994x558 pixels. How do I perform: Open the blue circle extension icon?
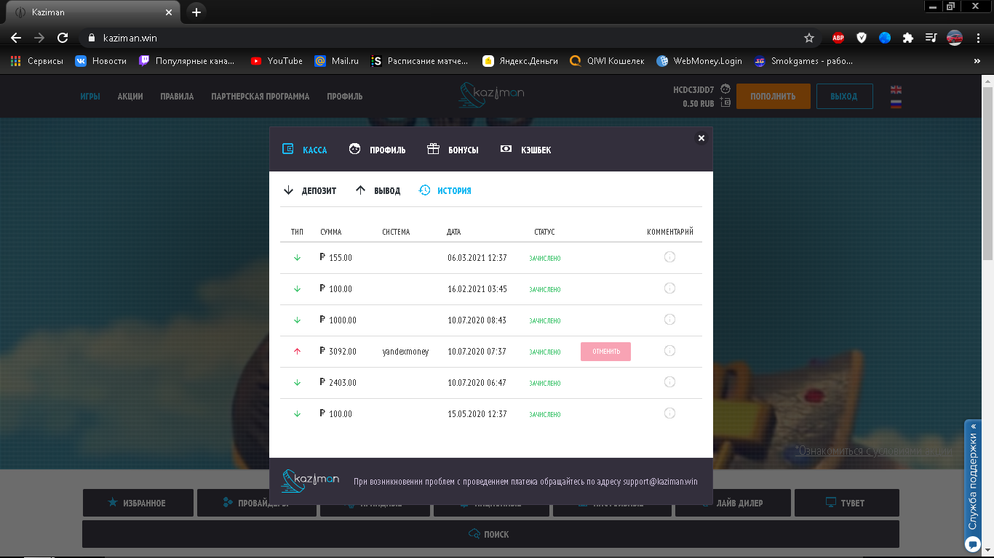tap(885, 38)
